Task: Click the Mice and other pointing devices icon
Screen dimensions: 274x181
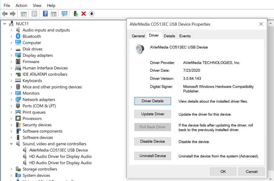Action: coord(18,87)
